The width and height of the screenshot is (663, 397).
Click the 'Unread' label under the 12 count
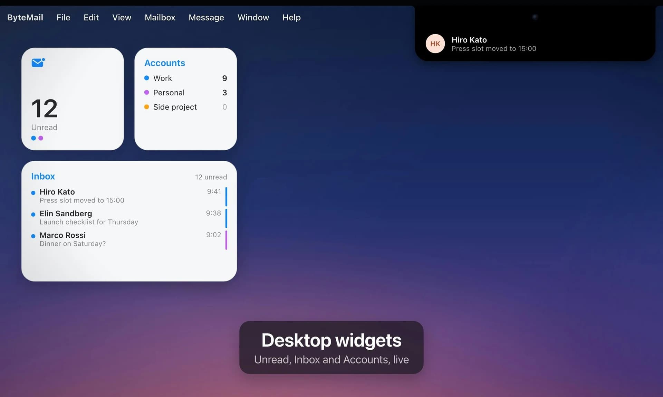pos(44,127)
